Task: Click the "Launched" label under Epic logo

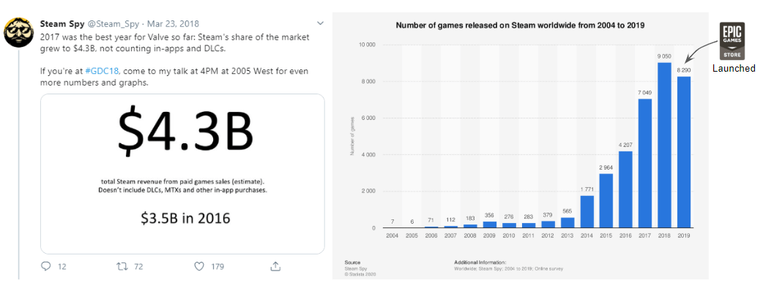Action: 734,69
